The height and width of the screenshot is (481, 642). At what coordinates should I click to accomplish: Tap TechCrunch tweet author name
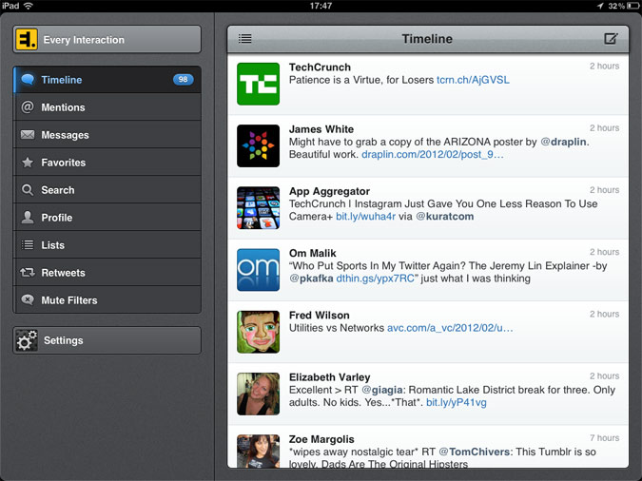coord(320,67)
